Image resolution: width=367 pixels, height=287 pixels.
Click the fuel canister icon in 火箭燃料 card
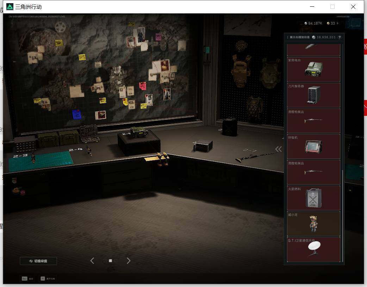313,198
